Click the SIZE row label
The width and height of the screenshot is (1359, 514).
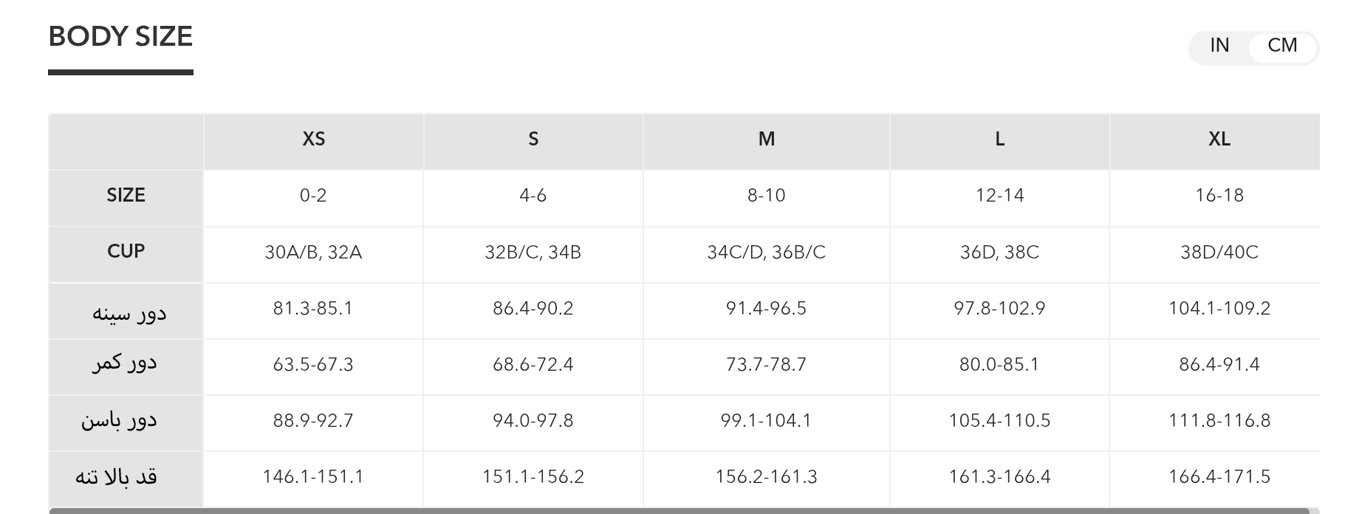coord(126,196)
